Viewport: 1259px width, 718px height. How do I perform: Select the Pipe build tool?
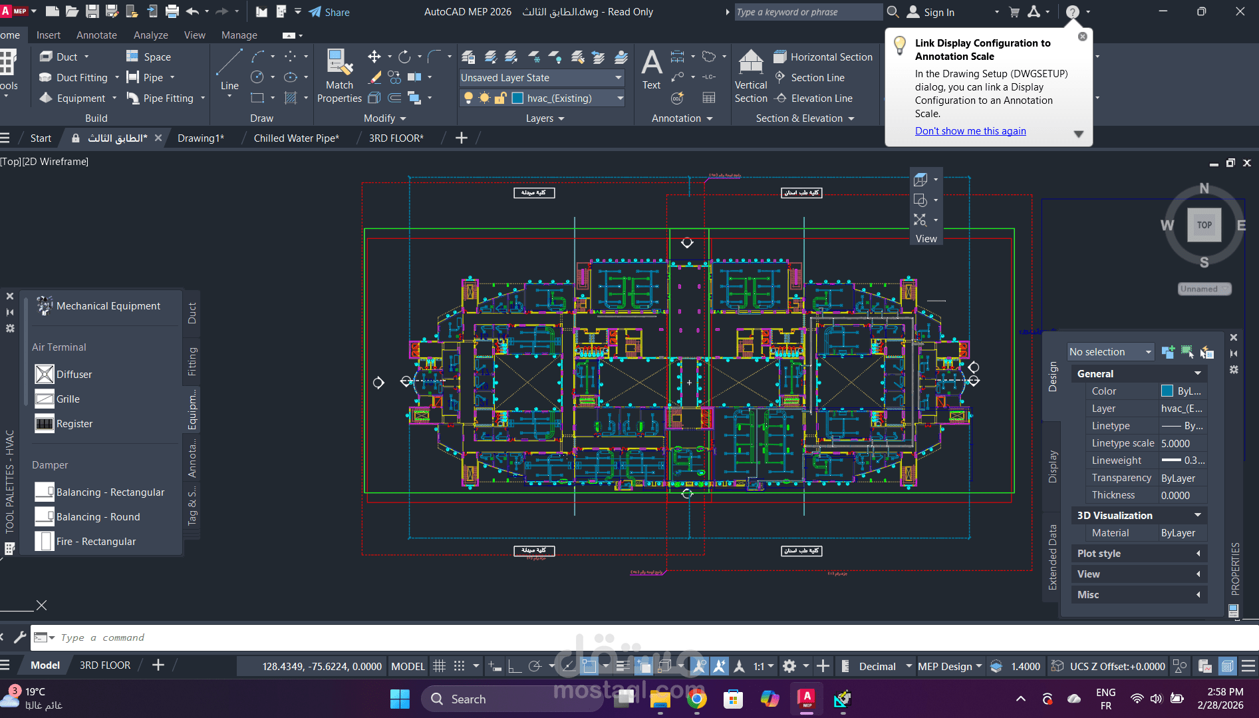(x=145, y=77)
